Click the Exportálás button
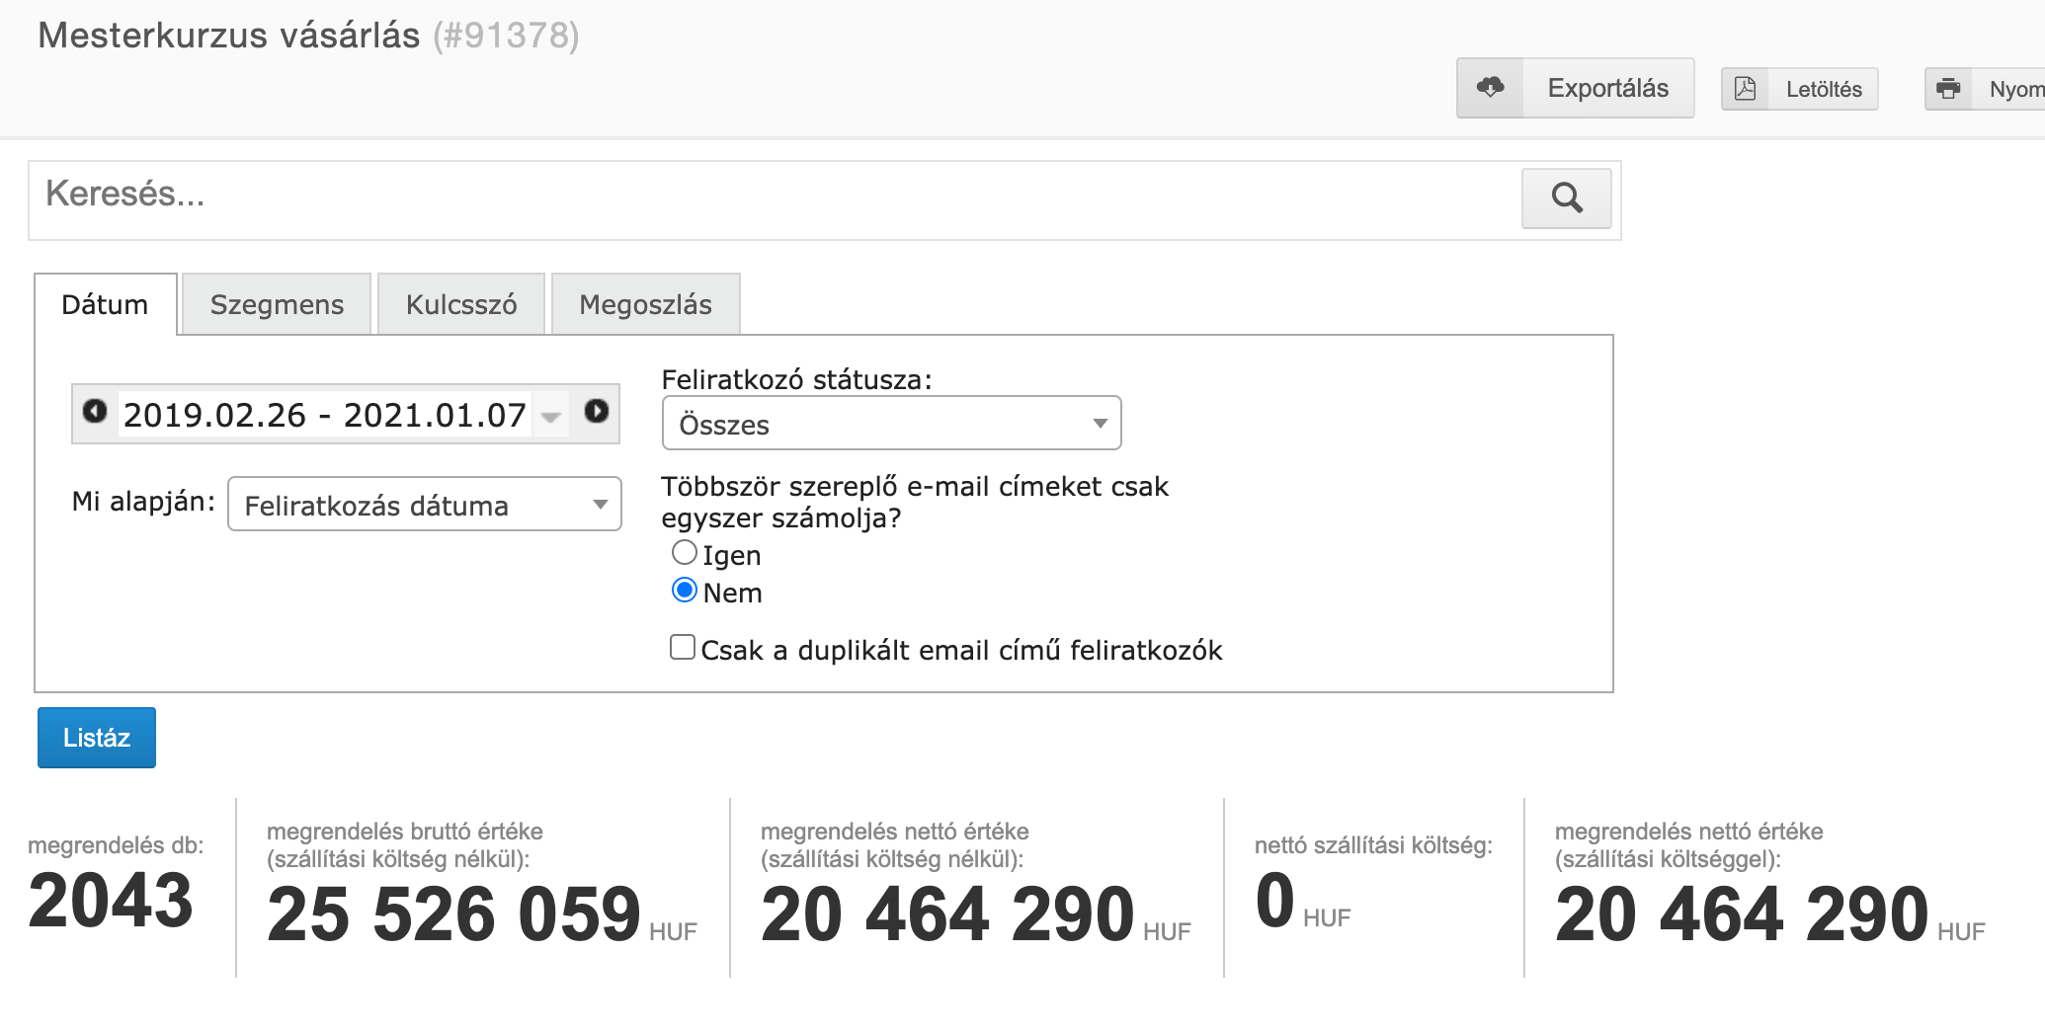 (x=1576, y=88)
